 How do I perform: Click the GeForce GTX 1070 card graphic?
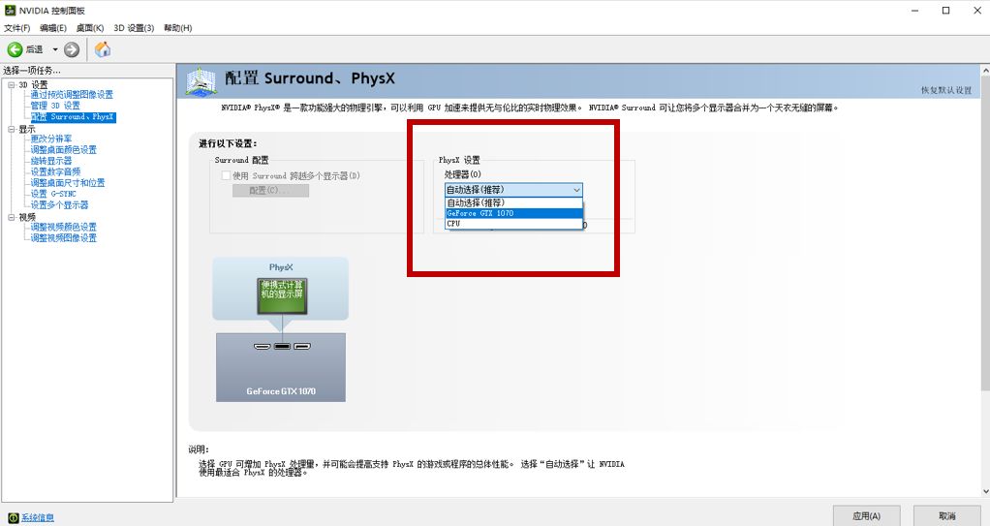click(281, 367)
